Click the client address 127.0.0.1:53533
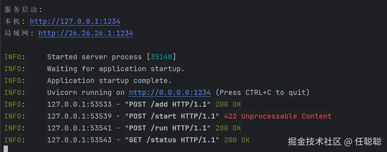Screen dimensions: 387x152 point(79,104)
